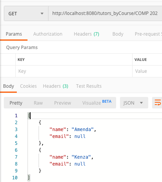The width and height of the screenshot is (162, 182).
Task: Open the request Headers (7) tab
Action: point(86,34)
